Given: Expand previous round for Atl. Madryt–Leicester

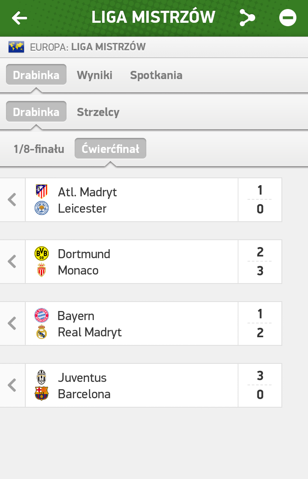Looking at the screenshot, I should click(x=12, y=200).
